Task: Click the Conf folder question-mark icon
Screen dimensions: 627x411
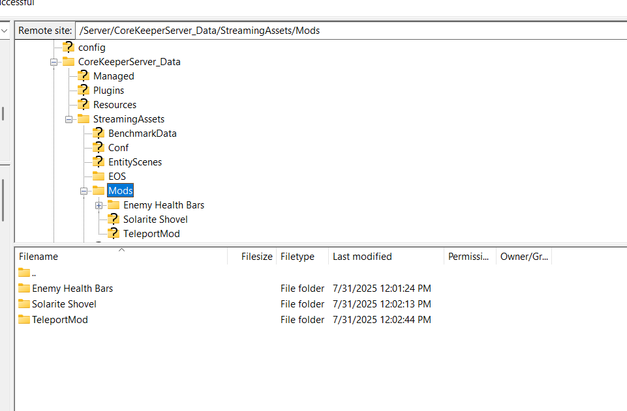Action: (x=99, y=148)
